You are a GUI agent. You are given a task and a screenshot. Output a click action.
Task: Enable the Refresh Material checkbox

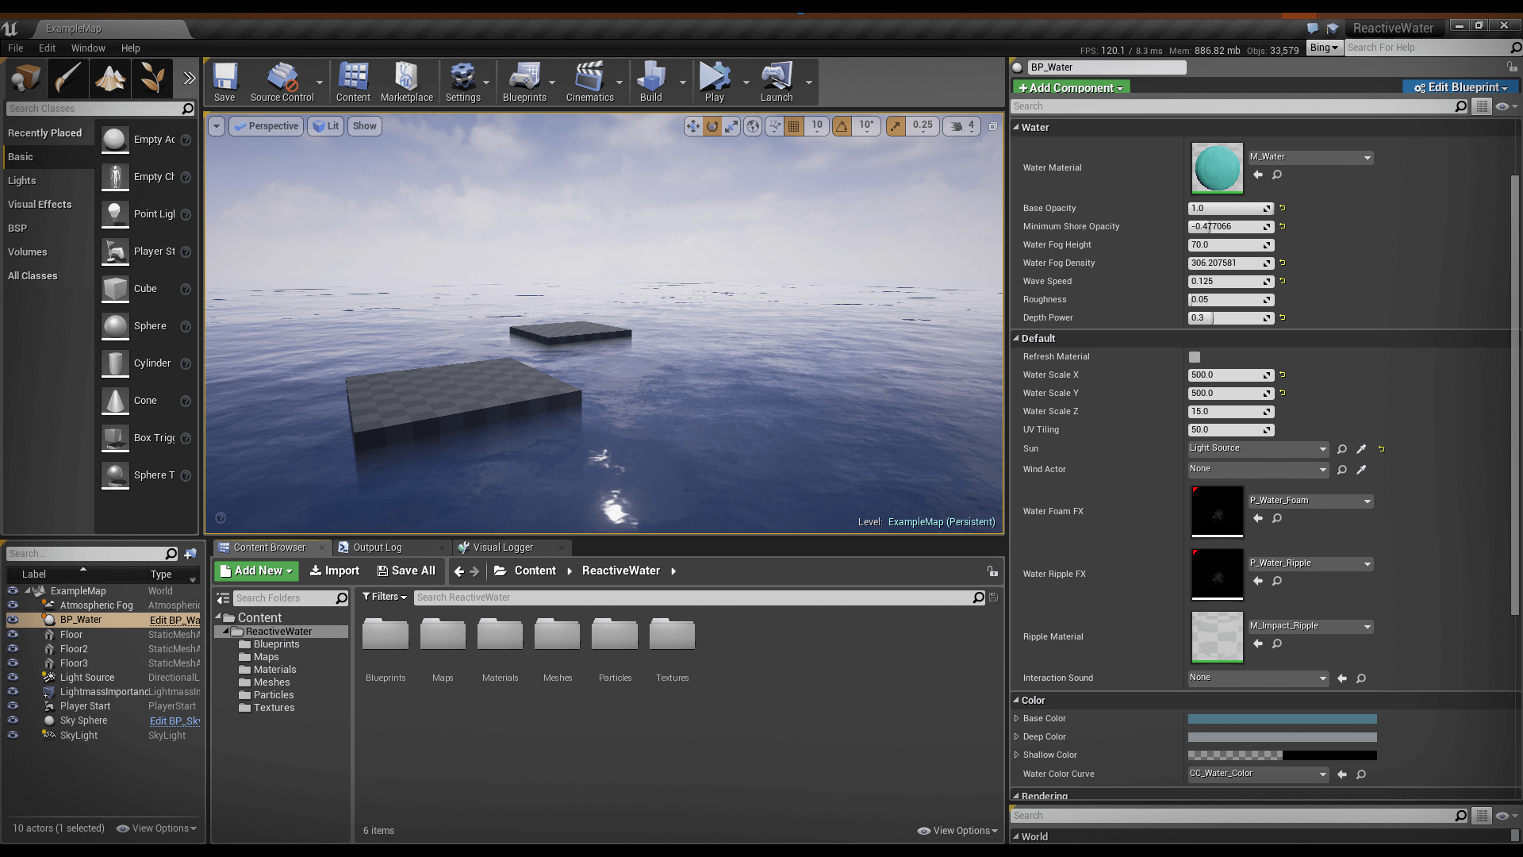click(1194, 357)
